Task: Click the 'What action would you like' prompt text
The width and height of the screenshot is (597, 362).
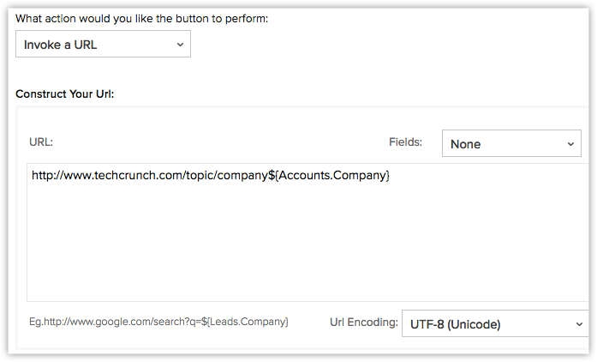Action: (x=141, y=18)
